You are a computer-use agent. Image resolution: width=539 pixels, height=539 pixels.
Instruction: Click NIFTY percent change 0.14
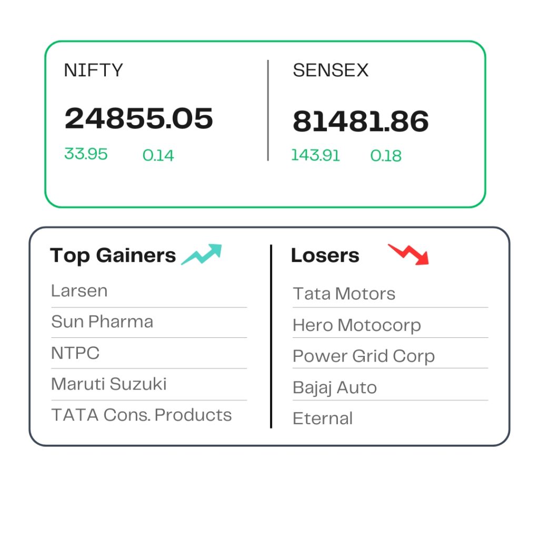158,155
